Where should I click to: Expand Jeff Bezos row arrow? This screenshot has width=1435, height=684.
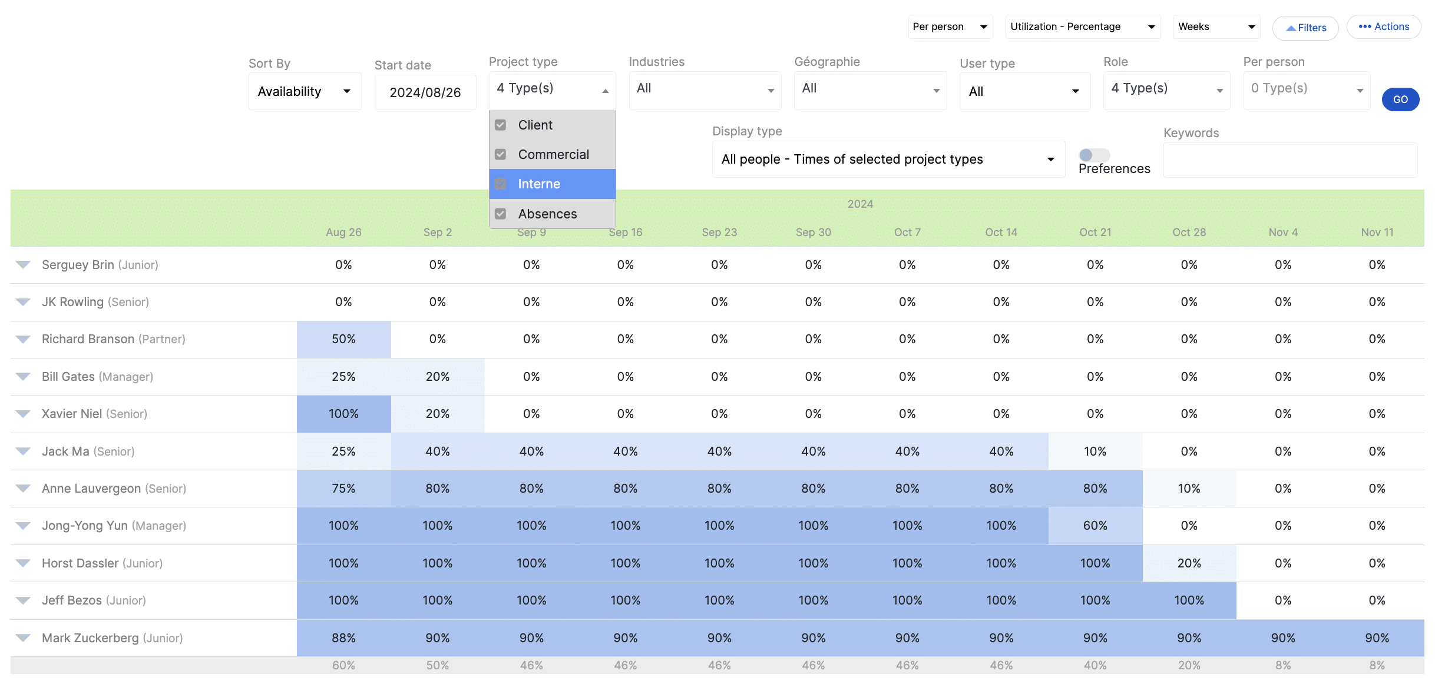23,600
